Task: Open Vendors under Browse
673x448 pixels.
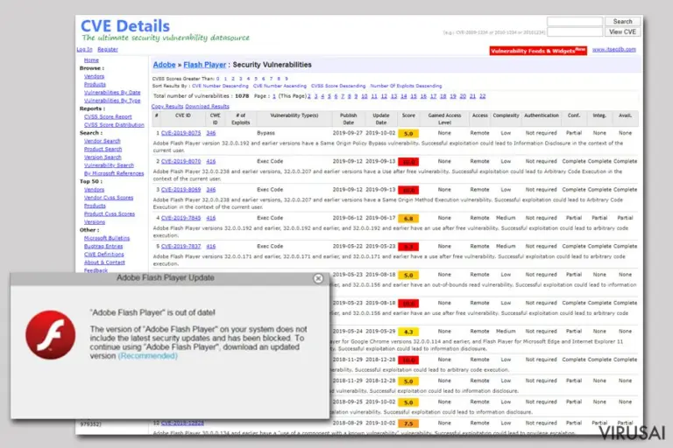Action: (94, 76)
